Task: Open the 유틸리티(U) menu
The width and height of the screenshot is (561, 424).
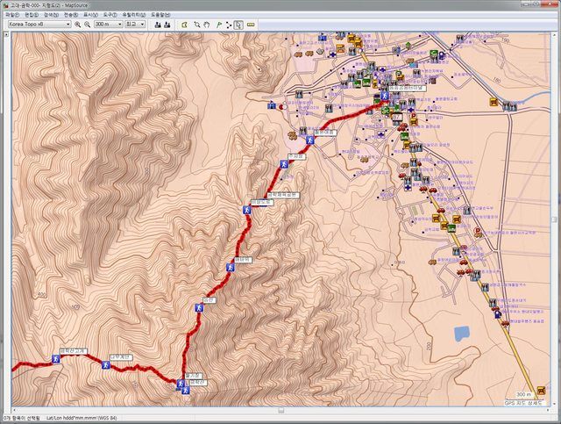Action: [x=134, y=15]
